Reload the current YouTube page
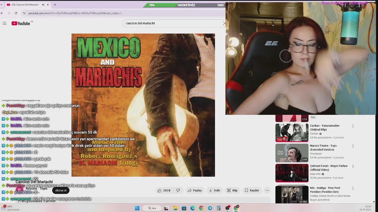 click(x=16, y=13)
